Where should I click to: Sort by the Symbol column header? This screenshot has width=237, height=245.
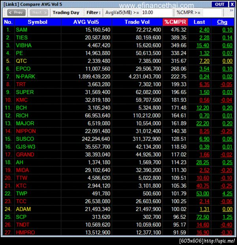click(x=38, y=22)
